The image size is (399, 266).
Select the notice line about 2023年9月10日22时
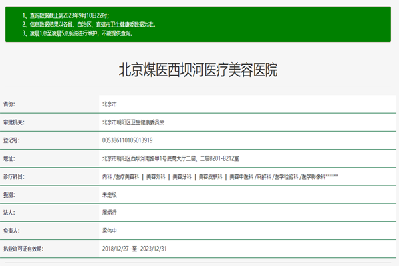pos(66,16)
